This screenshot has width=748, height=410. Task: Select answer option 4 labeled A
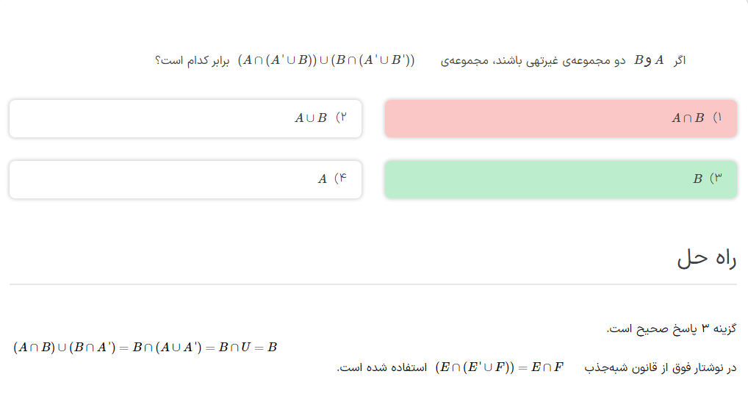point(185,179)
